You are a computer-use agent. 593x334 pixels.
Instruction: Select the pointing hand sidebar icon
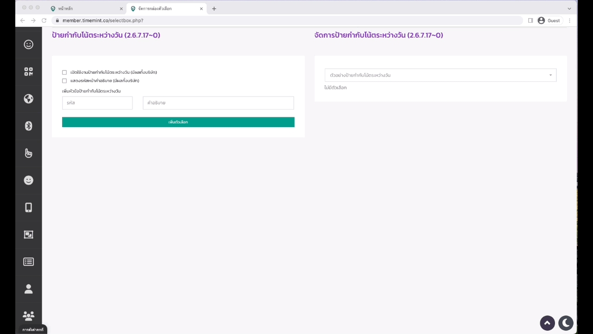(x=28, y=153)
